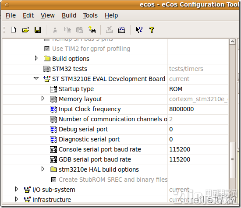Click the Paste clipboard icon
This screenshot has height=208, width=241.
79,30
